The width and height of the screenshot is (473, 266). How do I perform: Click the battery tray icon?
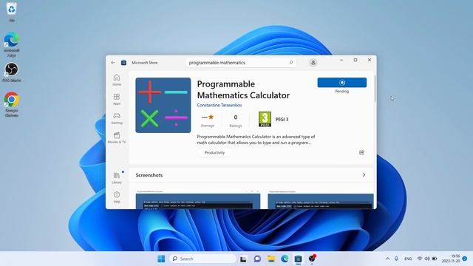(x=435, y=259)
